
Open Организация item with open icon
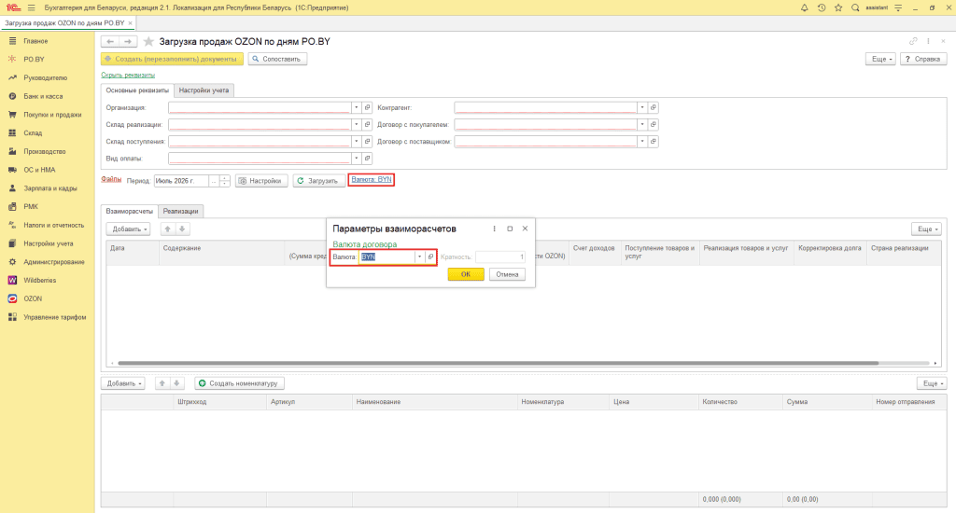(367, 107)
